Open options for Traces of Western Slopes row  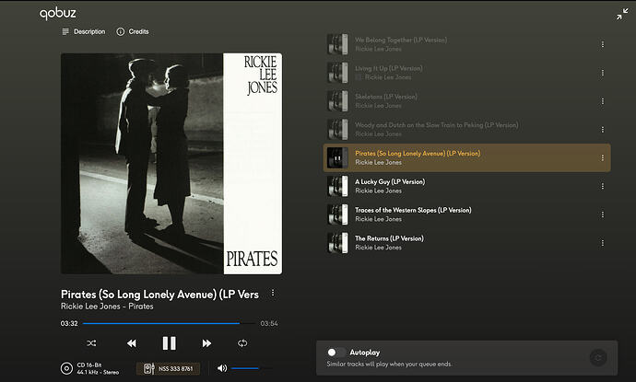(602, 214)
